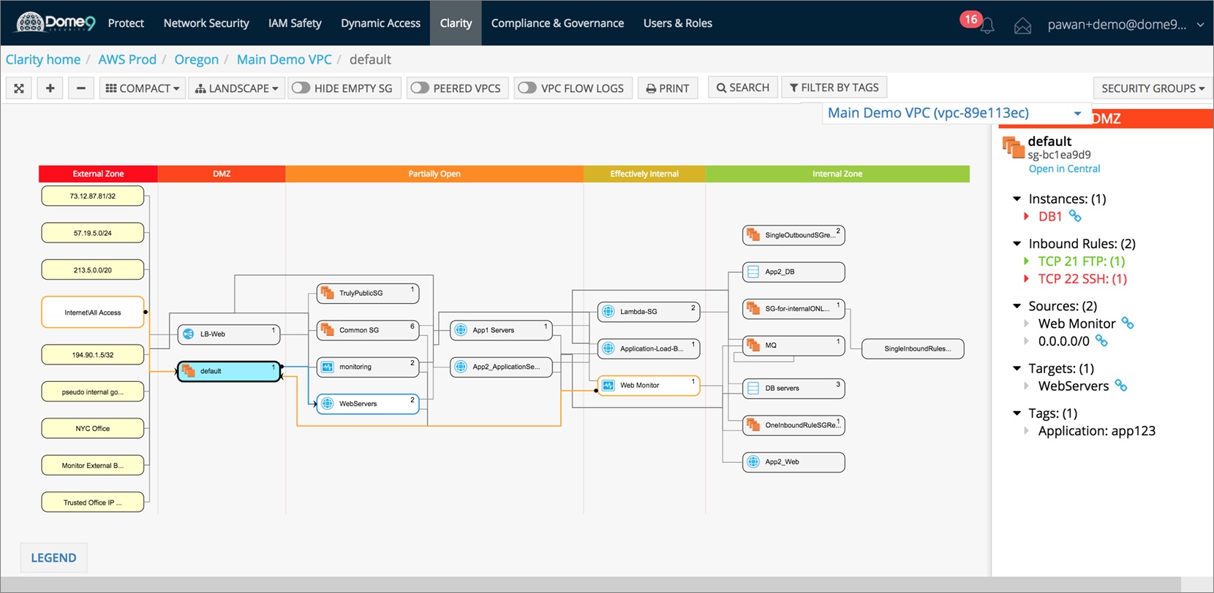Open the user account dropdown arrow
The height and width of the screenshot is (593, 1214).
[x=1200, y=25]
